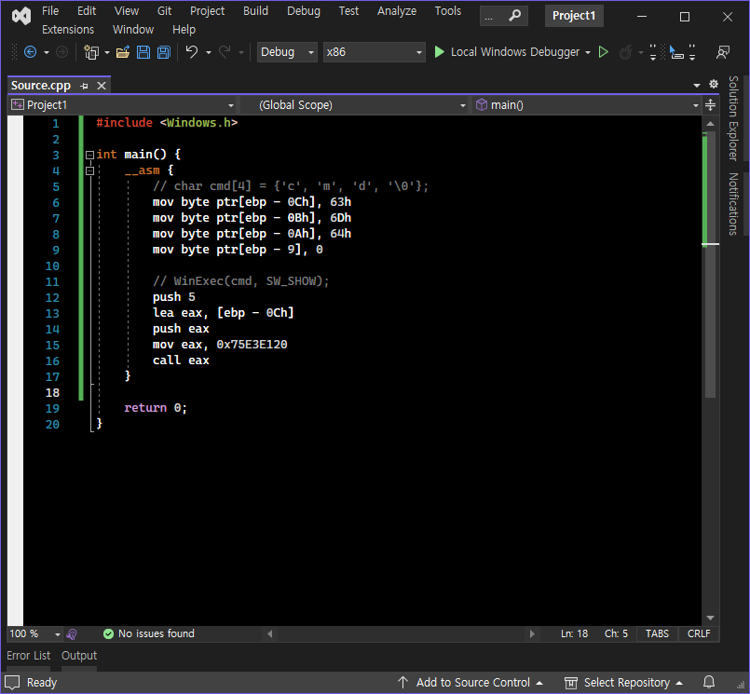Image resolution: width=750 pixels, height=694 pixels.
Task: Open the Extensions menu
Action: tap(68, 30)
